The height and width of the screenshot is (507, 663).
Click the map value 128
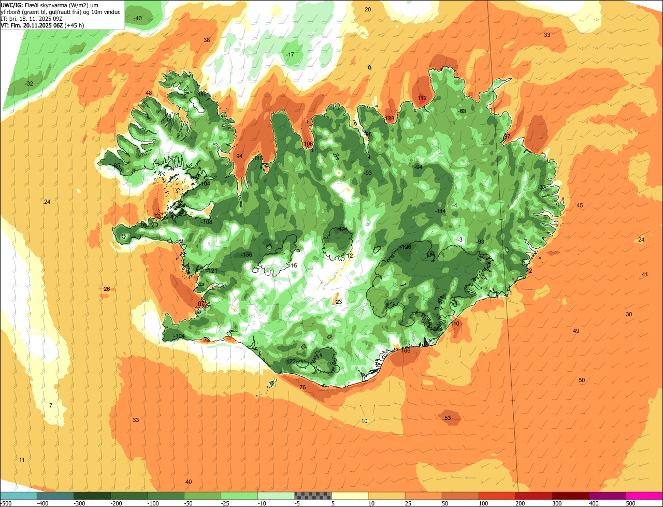coord(390,119)
